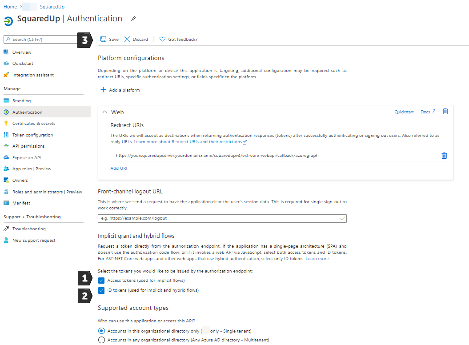Delete the azuregraph redirect URI
Screen dimensions: 469x345
pos(444,155)
